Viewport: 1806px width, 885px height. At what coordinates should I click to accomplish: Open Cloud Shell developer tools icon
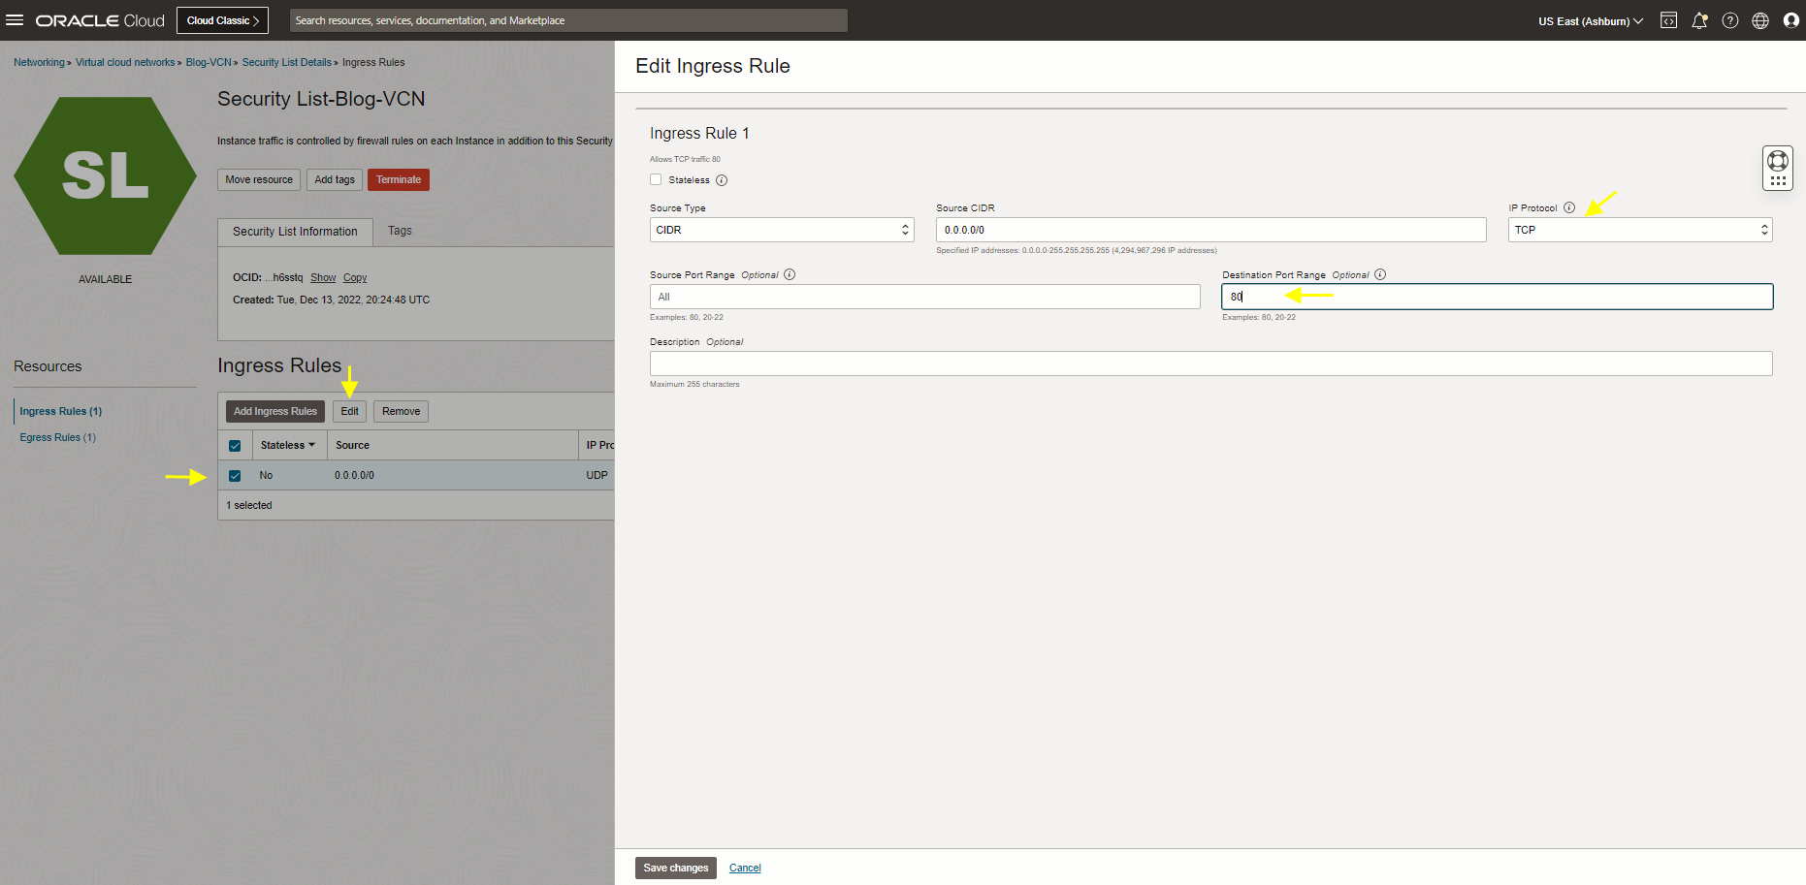(1668, 20)
